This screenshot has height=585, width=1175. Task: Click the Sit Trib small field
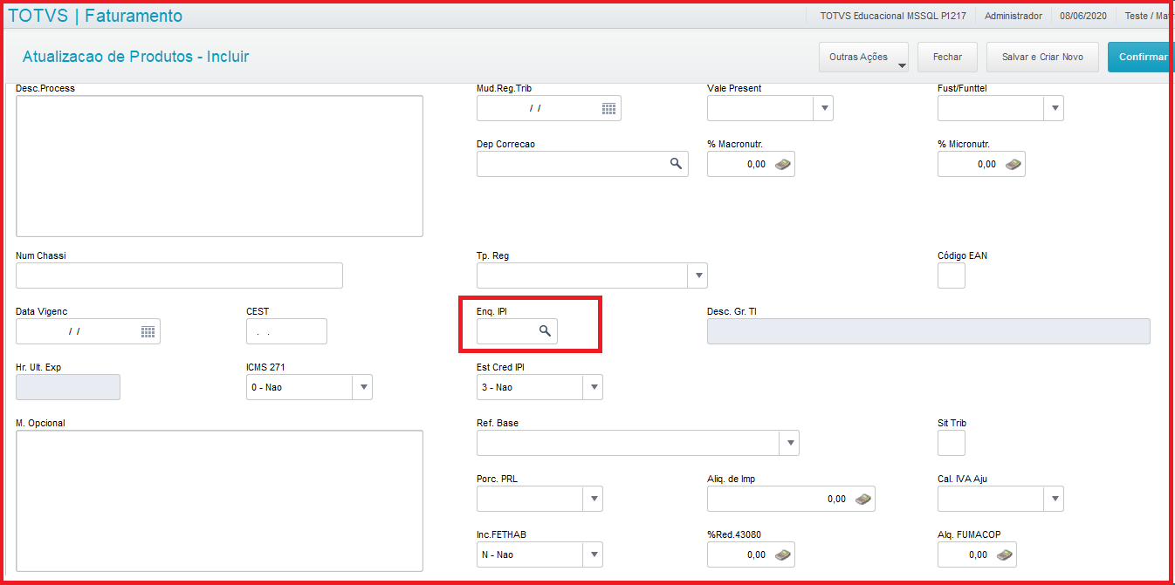952,443
